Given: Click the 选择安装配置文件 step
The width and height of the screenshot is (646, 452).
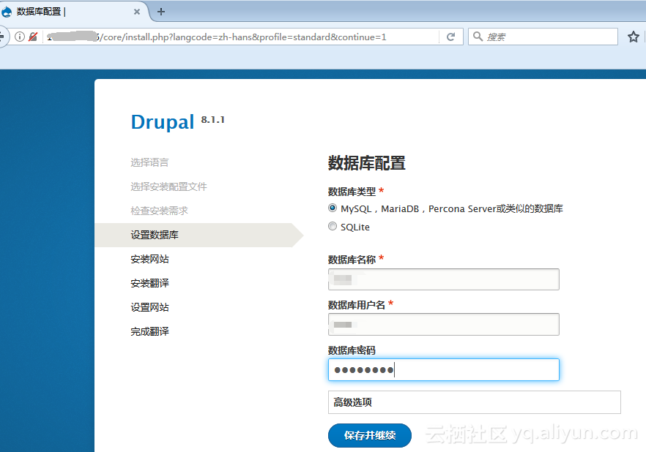Looking at the screenshot, I should click(x=168, y=187).
